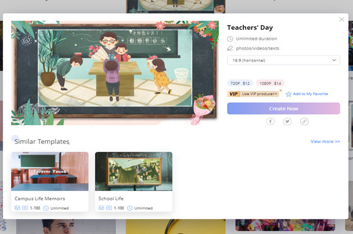
Task: Click video icon under School Life
Action: (x=109, y=208)
